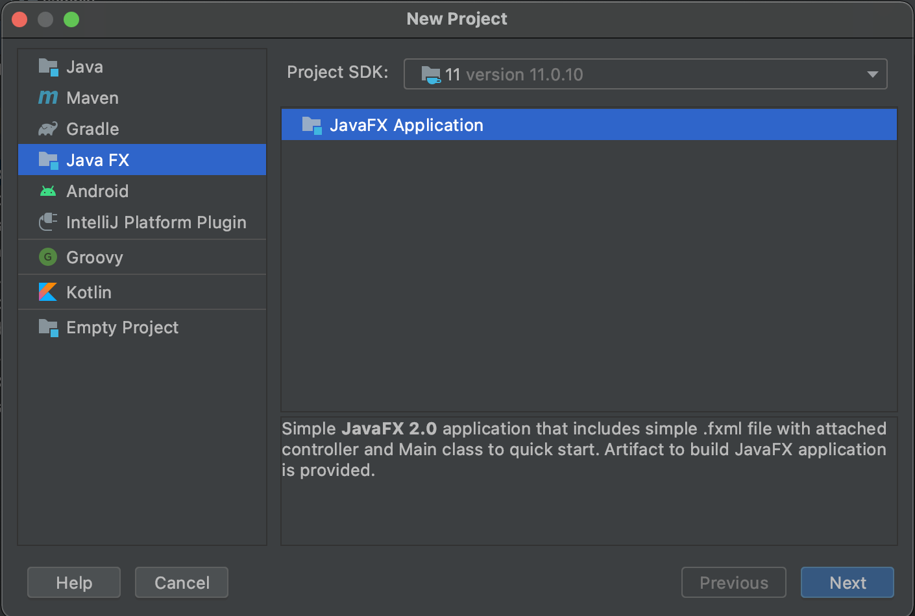915x616 pixels.
Task: Click the Next button
Action: point(847,582)
